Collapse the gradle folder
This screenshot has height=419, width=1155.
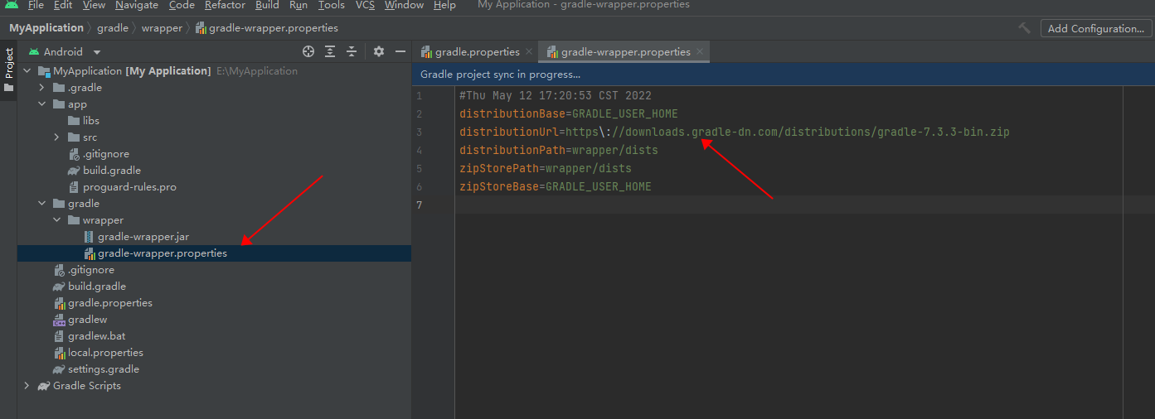[41, 204]
